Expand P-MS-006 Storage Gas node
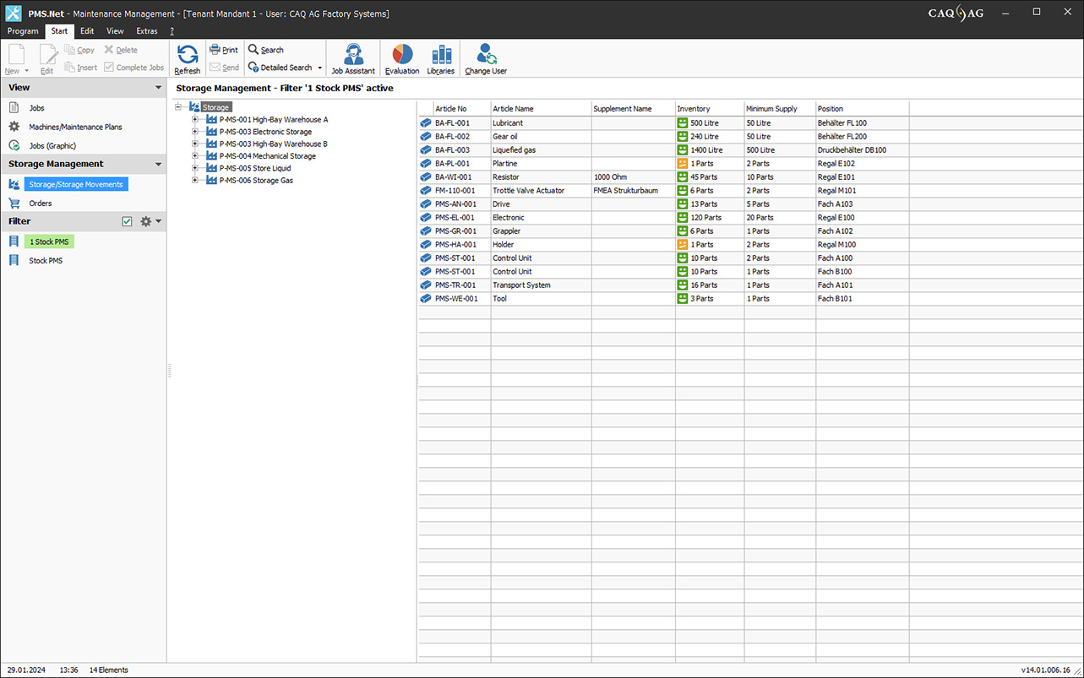 (x=194, y=180)
